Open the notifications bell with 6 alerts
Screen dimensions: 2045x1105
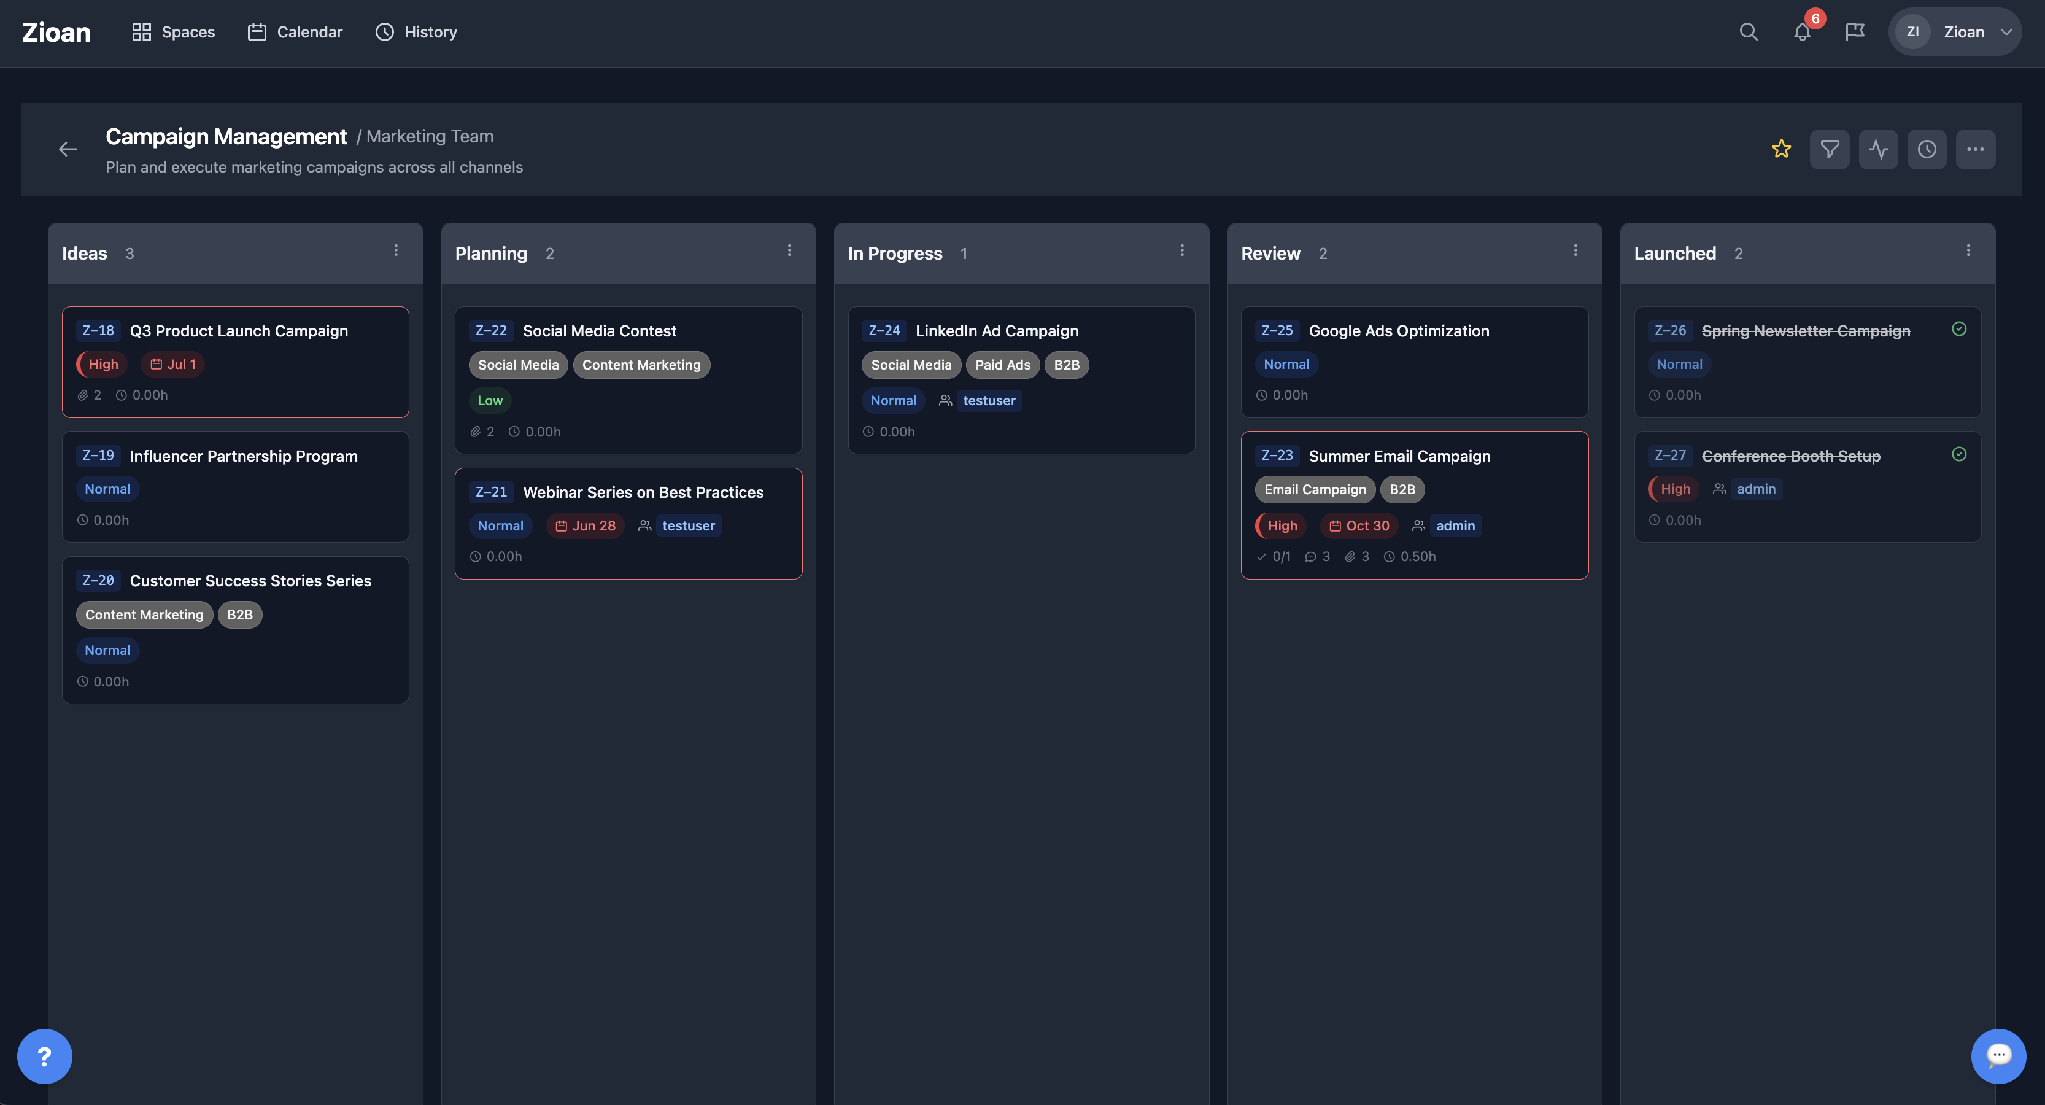click(x=1801, y=33)
